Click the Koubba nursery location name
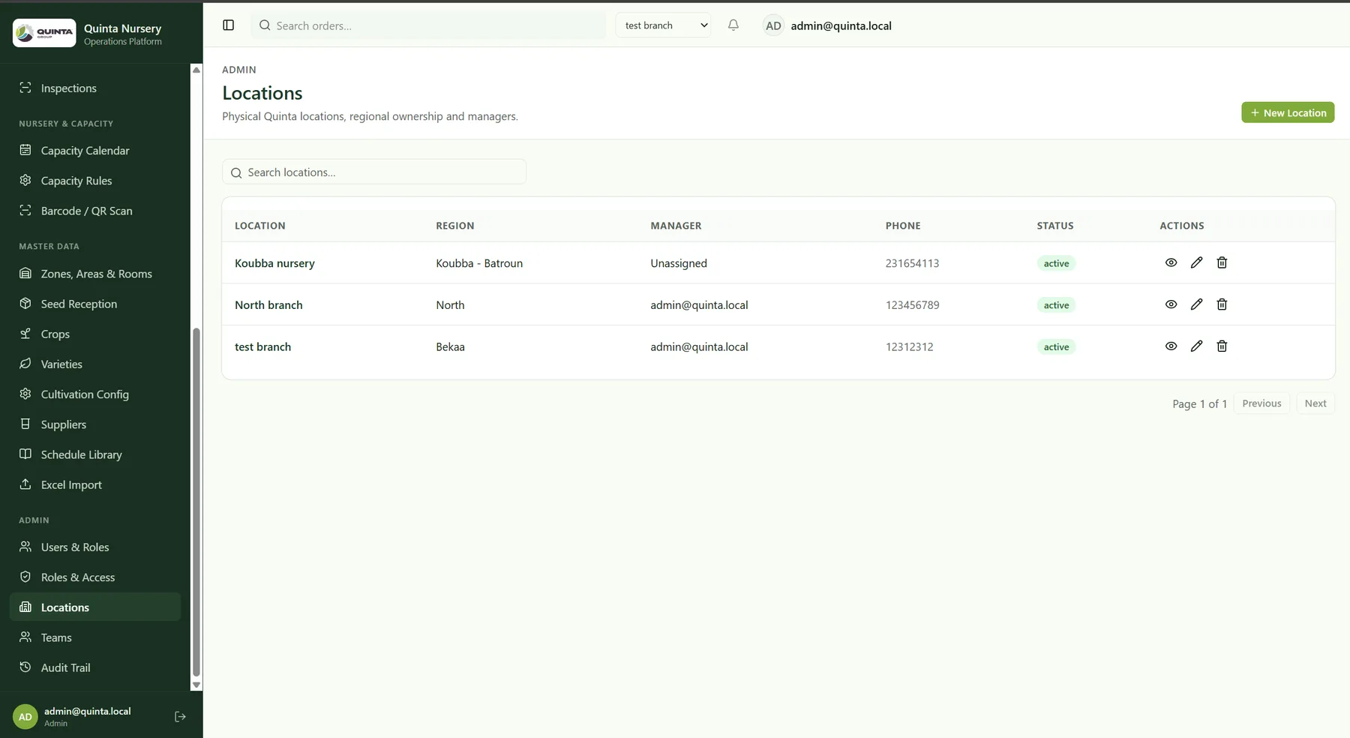1350x738 pixels. [x=274, y=263]
